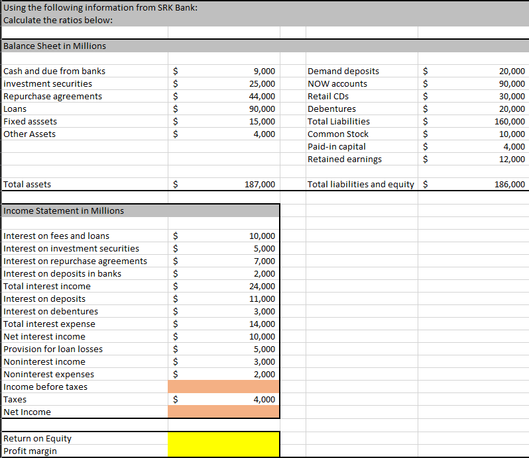This screenshot has height=458, width=529.
Task: Click the yellow Profit margin answer cell
Action: [224, 451]
